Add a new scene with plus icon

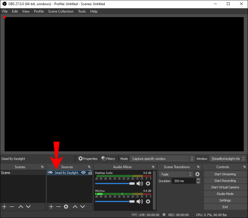click(x=4, y=207)
